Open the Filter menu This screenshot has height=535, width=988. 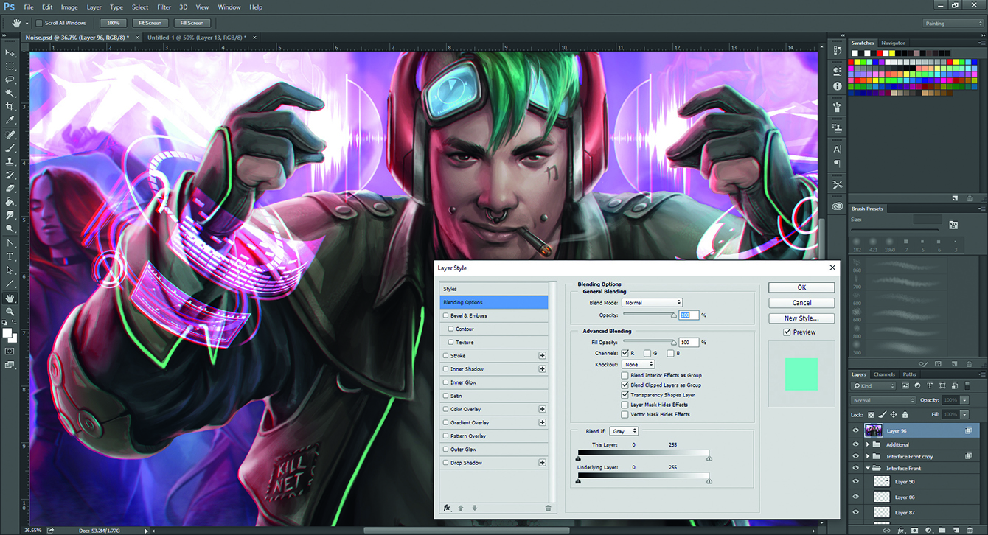164,7
